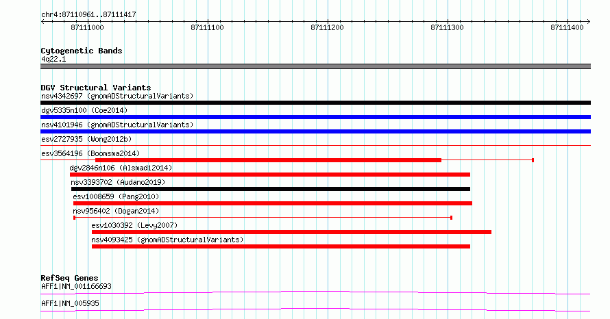Image resolution: width=610 pixels, height=319 pixels.
Task: Click the red esv1008659 variant bar
Action: [x=273, y=203]
